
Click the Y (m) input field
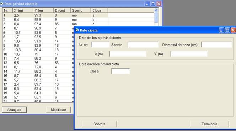pos(189,54)
